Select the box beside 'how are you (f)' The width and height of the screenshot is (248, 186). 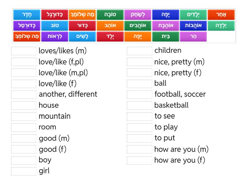tap(139, 160)
